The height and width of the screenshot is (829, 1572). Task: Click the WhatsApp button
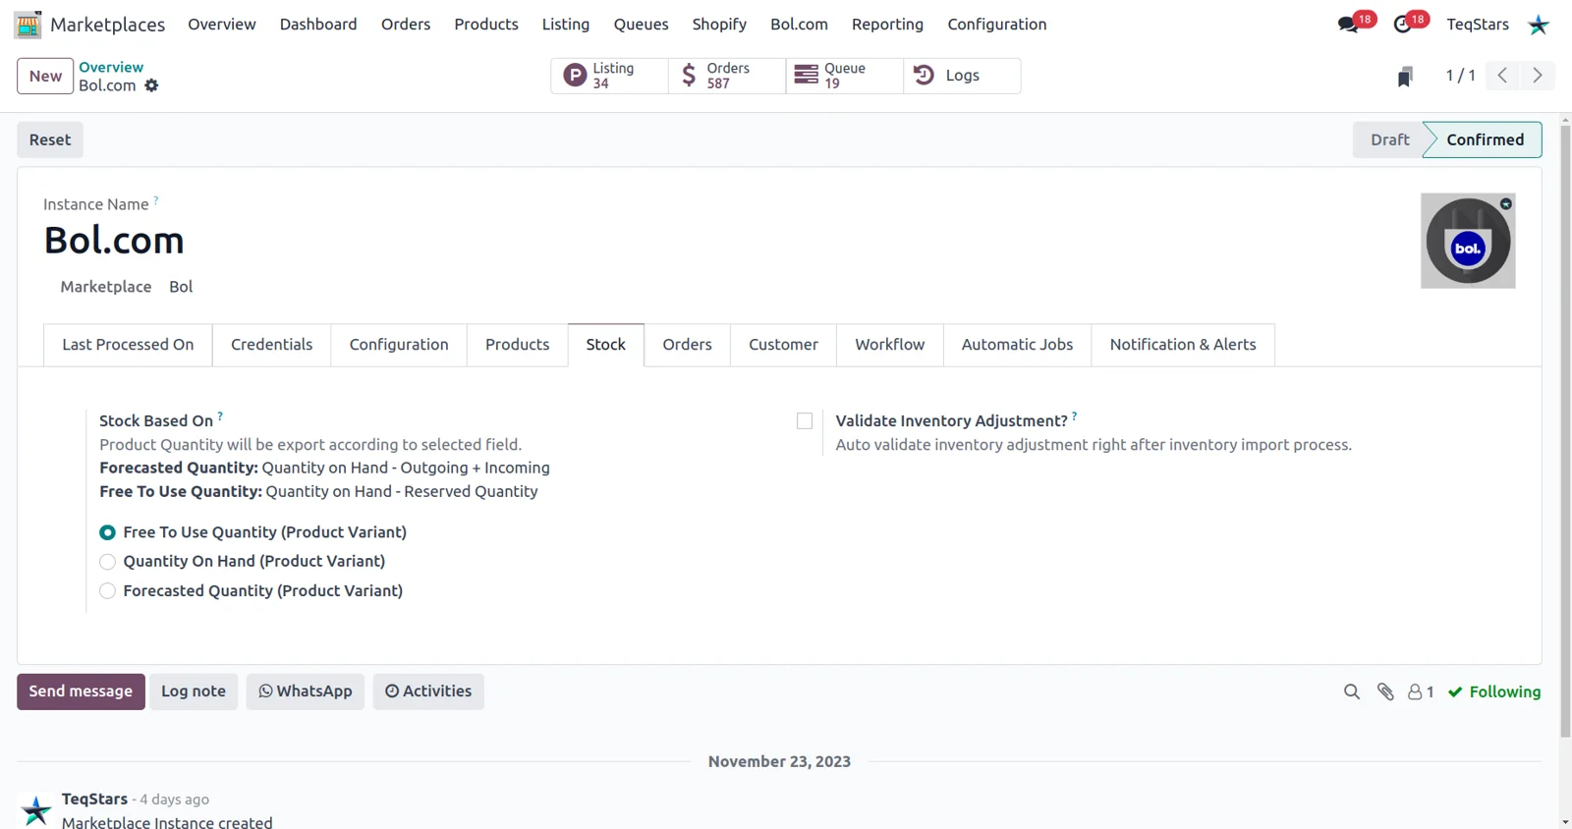306,691
